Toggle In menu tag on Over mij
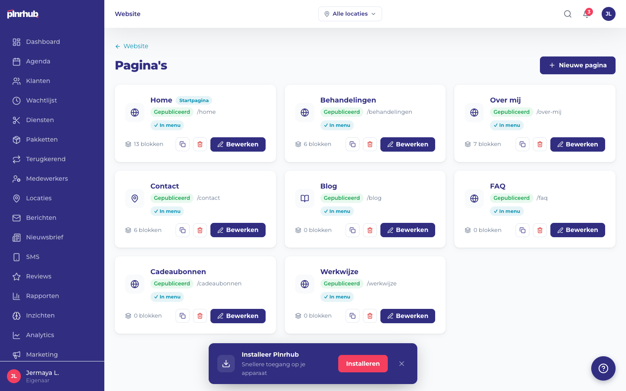626x391 pixels. point(507,125)
